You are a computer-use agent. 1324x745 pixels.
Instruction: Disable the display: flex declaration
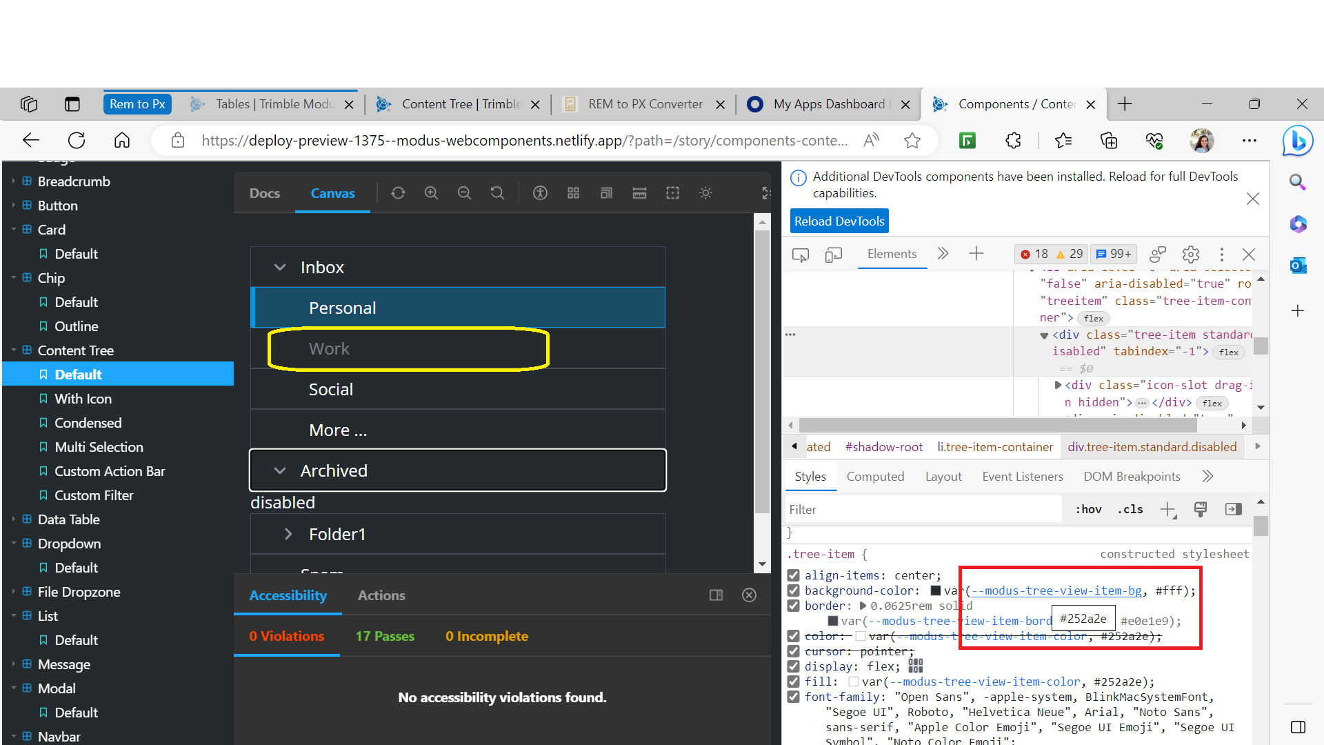pyautogui.click(x=794, y=666)
